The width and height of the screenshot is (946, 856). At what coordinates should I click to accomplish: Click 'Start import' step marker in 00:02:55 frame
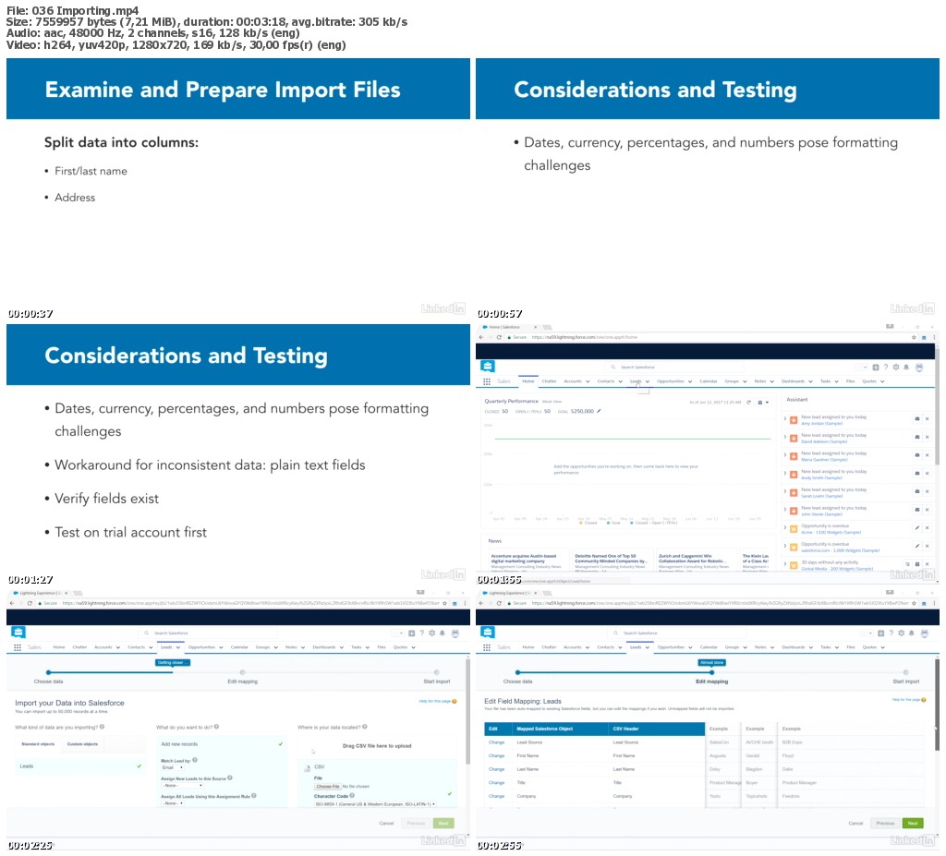click(905, 672)
